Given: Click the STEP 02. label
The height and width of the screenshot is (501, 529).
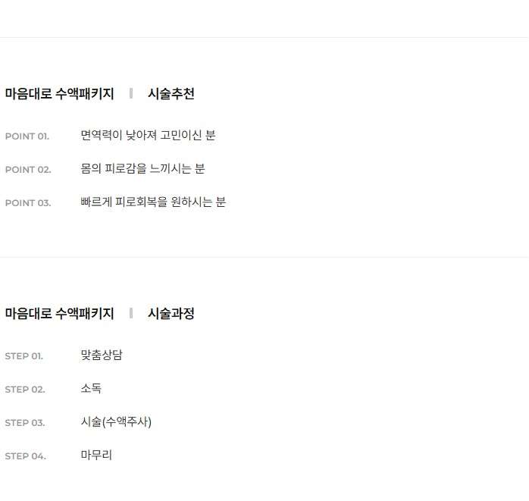Looking at the screenshot, I should pos(25,390).
